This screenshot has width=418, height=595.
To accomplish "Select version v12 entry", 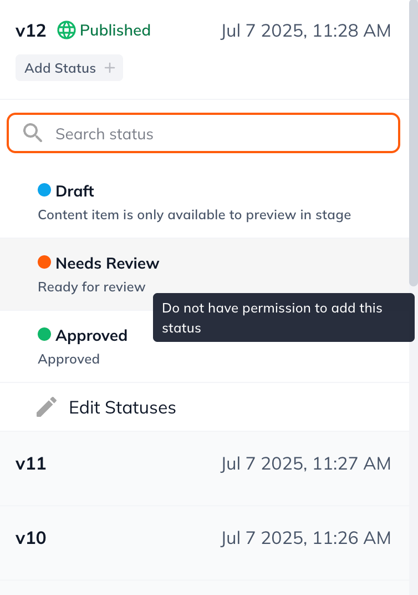I will (30, 31).
